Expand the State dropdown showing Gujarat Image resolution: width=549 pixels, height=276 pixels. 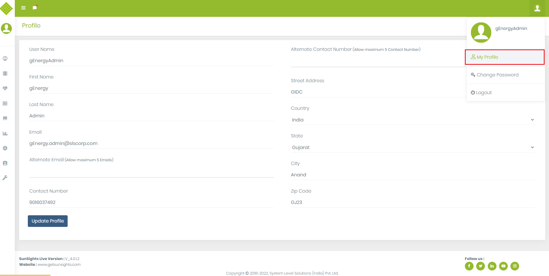point(413,147)
